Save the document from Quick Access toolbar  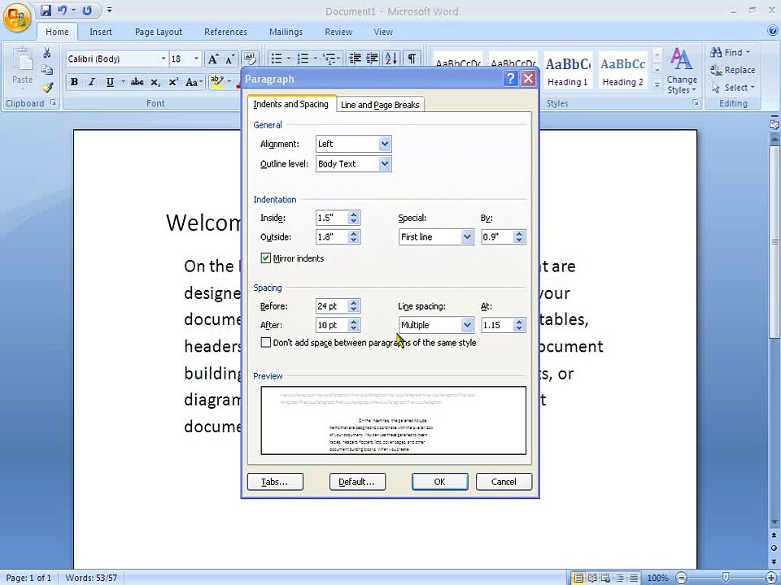point(46,10)
